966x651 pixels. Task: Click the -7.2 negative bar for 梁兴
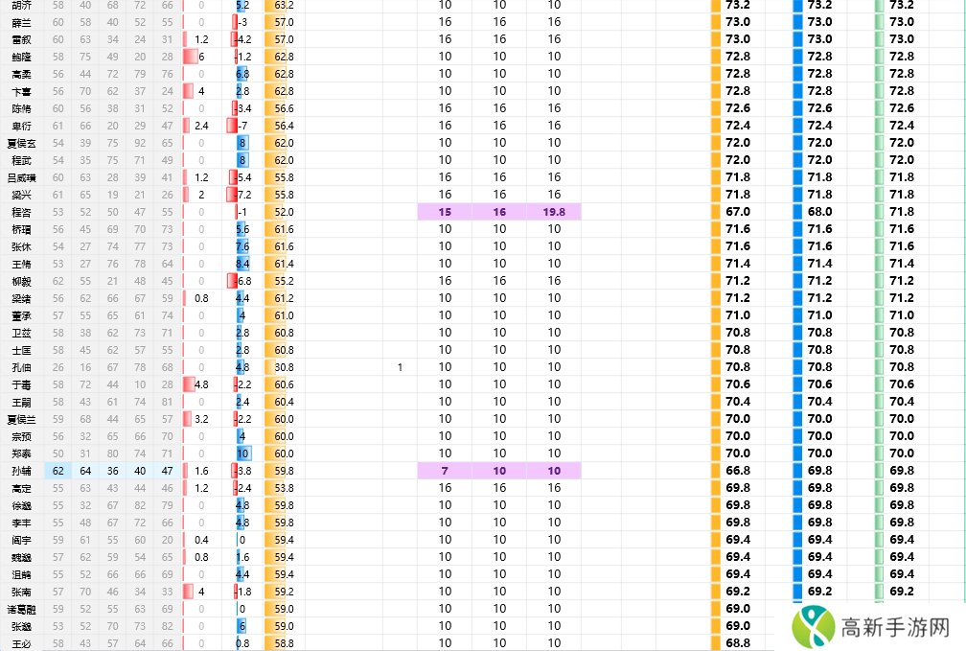(x=241, y=195)
